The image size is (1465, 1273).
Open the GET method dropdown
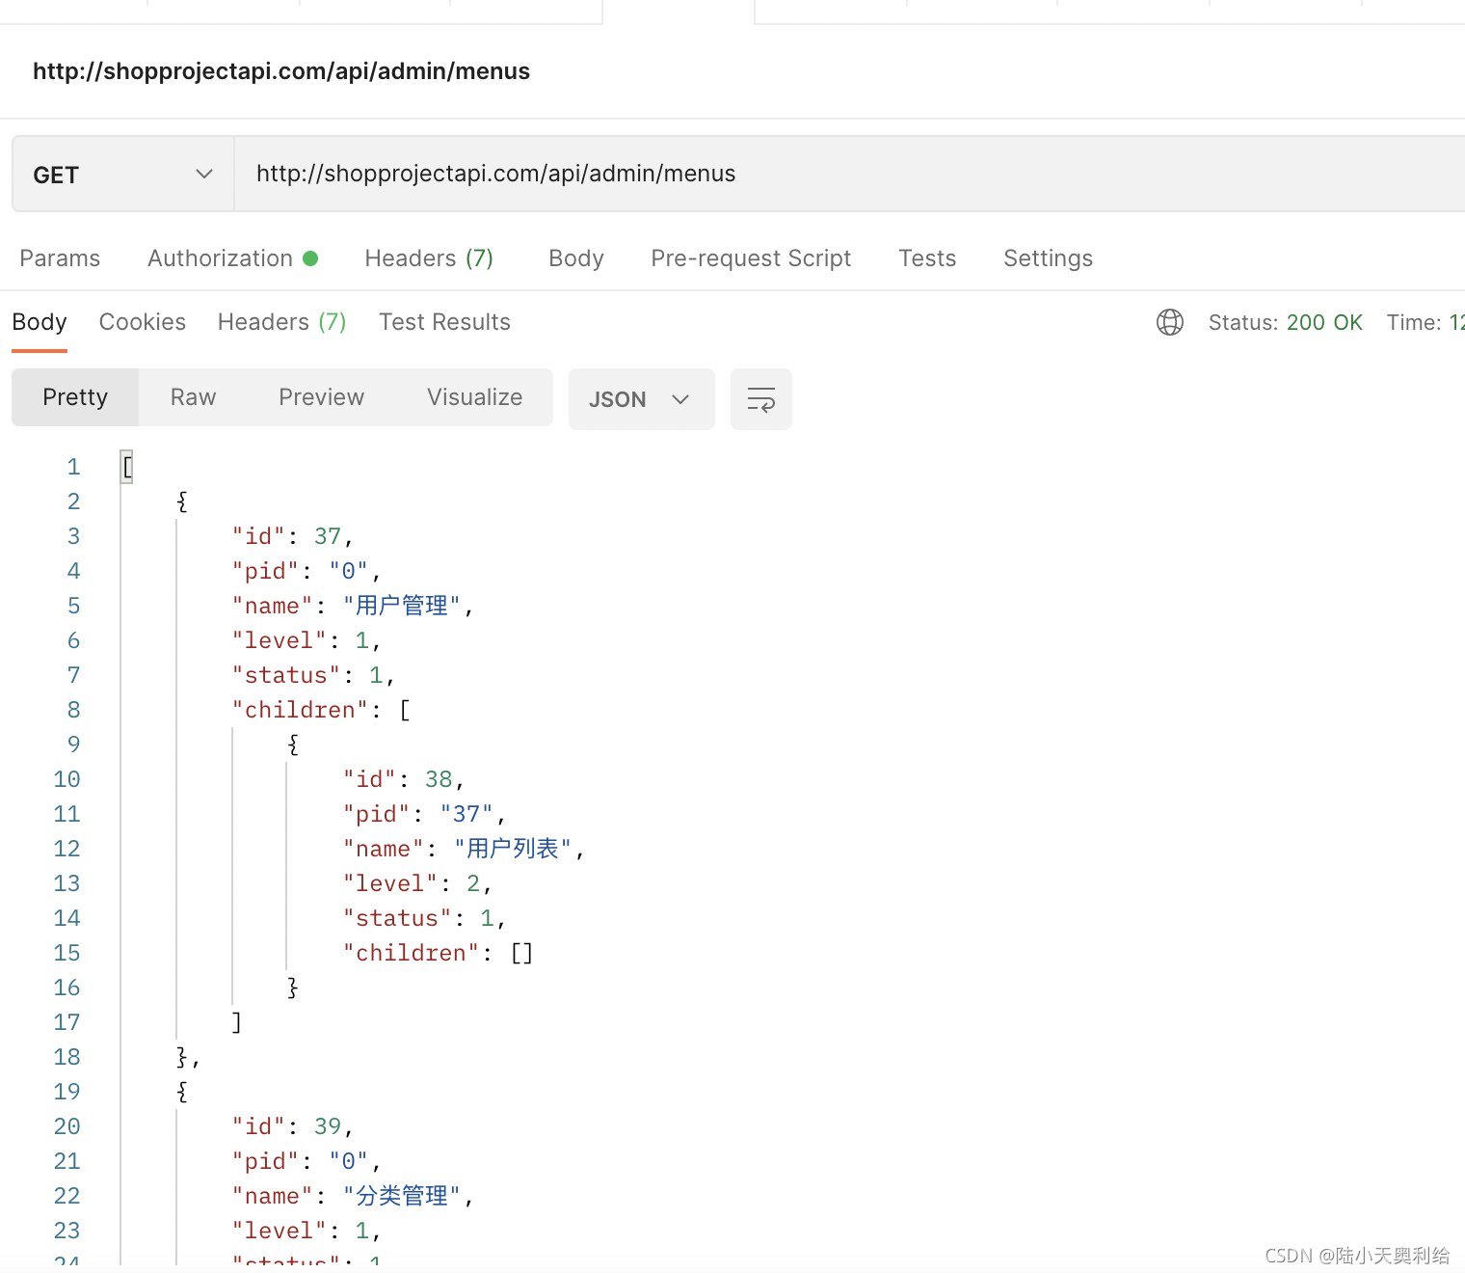click(123, 174)
